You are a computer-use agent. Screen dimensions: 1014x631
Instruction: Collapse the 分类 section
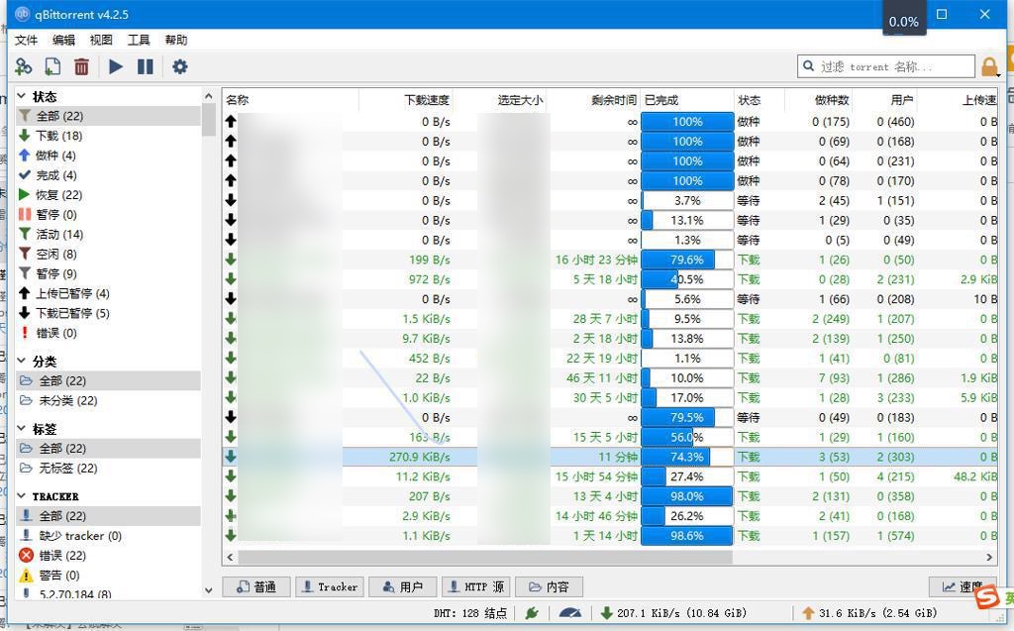22,361
